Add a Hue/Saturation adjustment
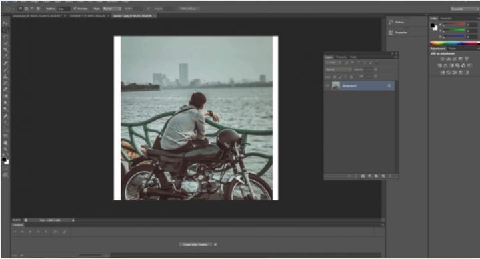480x259 pixels. point(439,65)
